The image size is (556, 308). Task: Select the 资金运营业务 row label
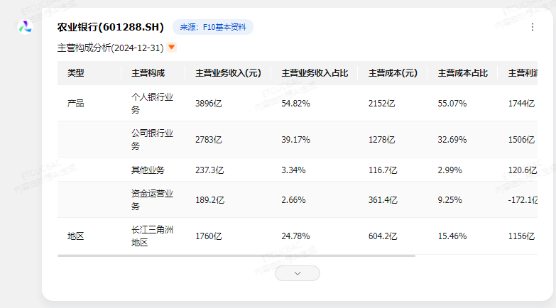click(x=152, y=199)
